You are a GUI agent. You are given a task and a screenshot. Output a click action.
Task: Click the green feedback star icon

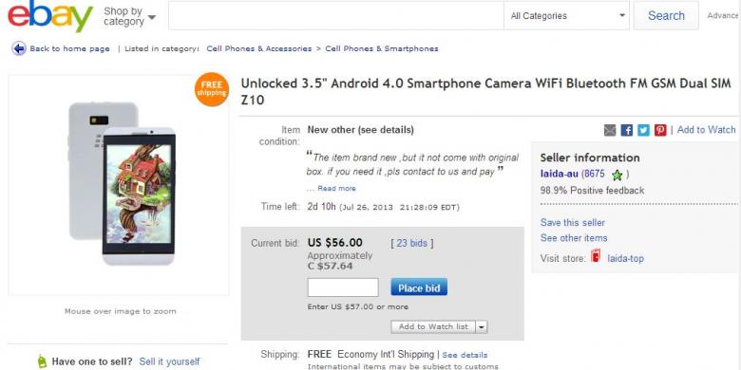617,176
